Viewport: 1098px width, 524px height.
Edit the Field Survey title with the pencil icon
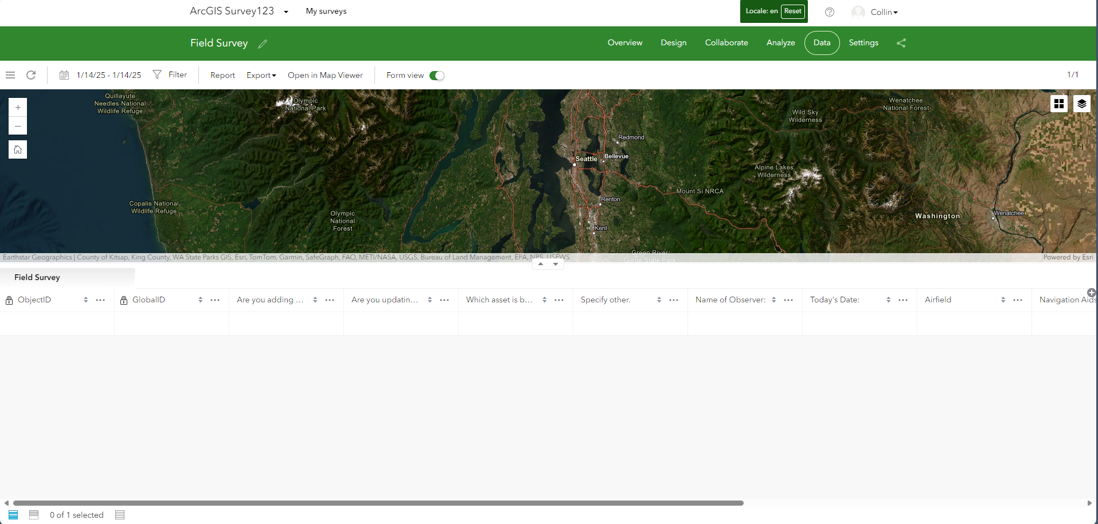click(263, 43)
